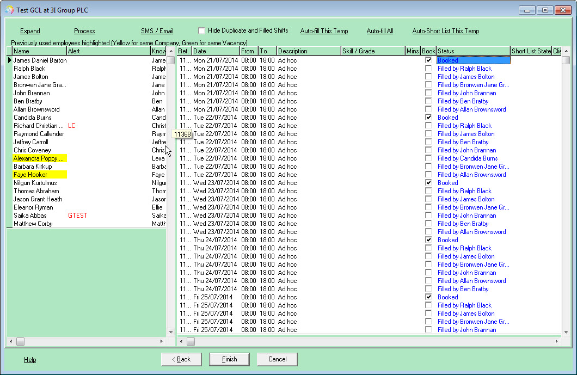Select employee Jeffrey Carroll
Viewport: 577px width, 375px height.
pos(31,142)
